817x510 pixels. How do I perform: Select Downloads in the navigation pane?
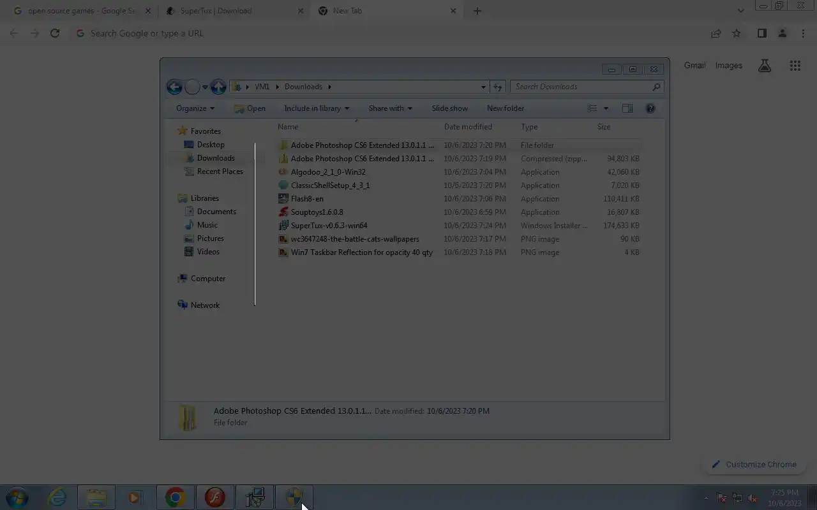click(x=216, y=158)
